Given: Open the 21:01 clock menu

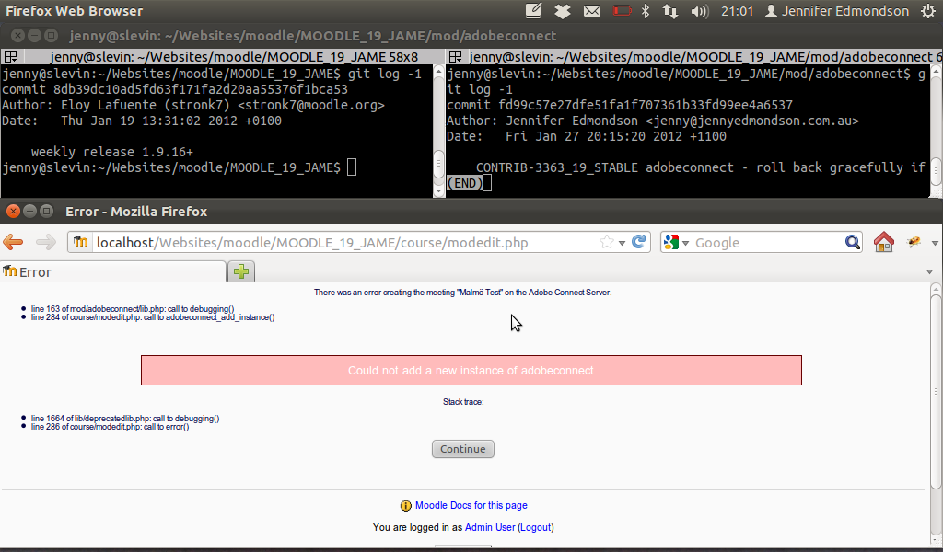Looking at the screenshot, I should (737, 11).
